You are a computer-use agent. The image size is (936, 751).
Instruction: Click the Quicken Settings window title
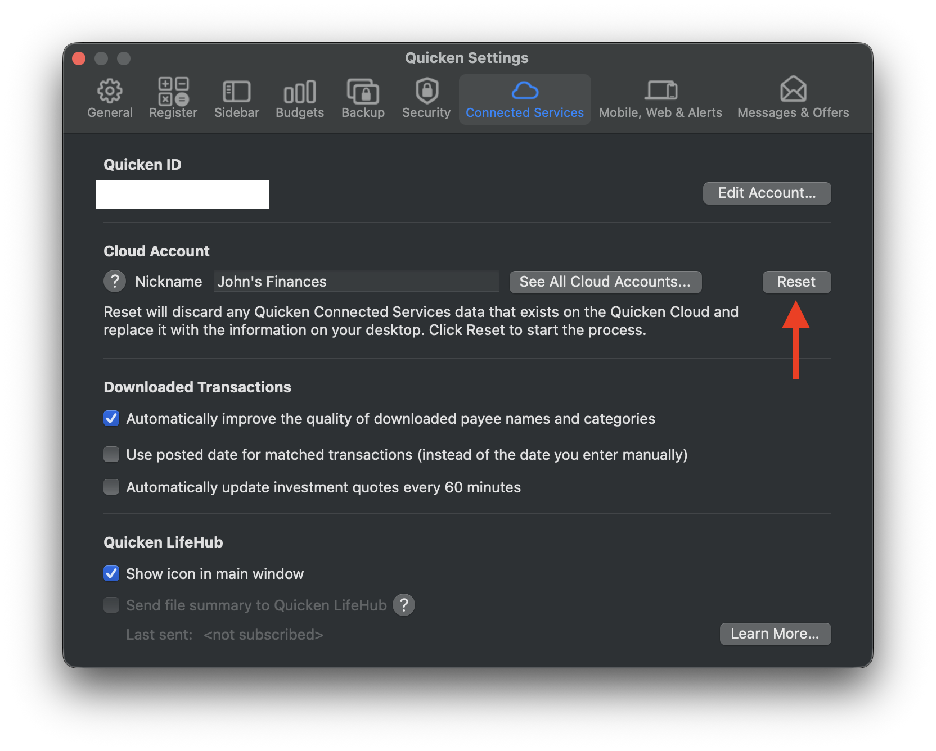pyautogui.click(x=467, y=58)
